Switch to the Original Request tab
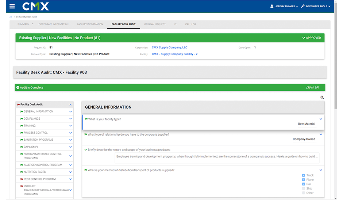Screen dimensions: 343x200 tap(155, 24)
